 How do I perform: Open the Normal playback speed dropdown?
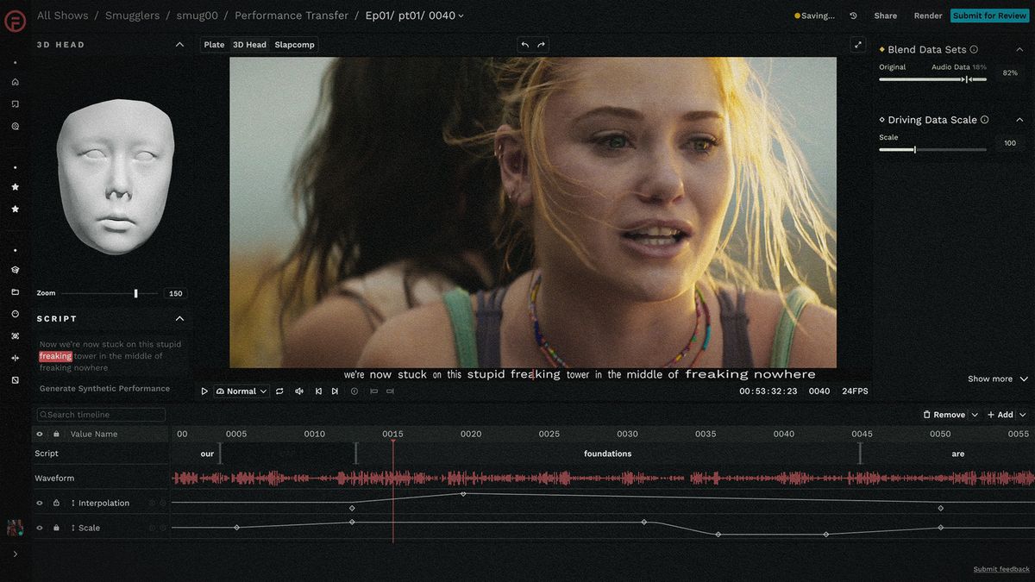[241, 391]
